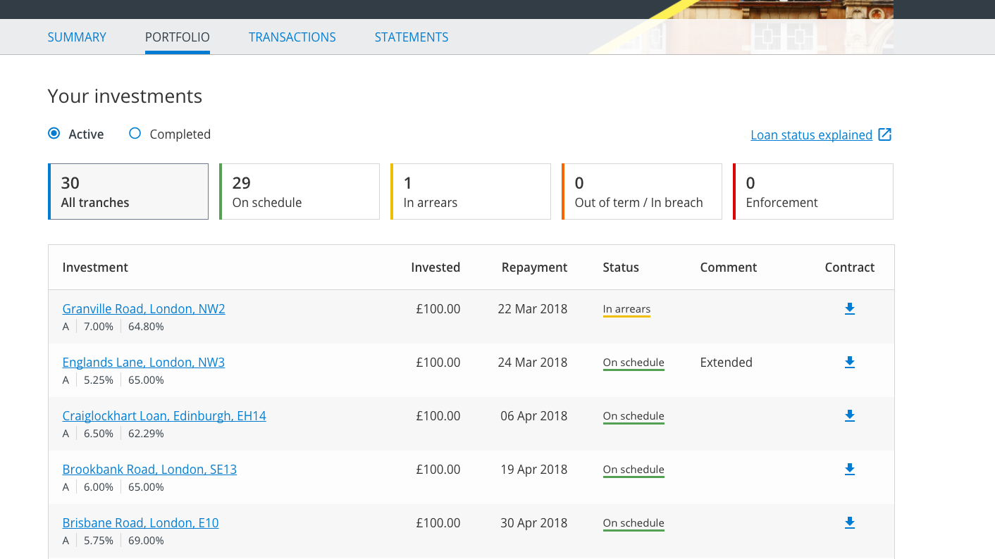This screenshot has height=559, width=995.
Task: Select the Completed radio button
Action: (135, 134)
